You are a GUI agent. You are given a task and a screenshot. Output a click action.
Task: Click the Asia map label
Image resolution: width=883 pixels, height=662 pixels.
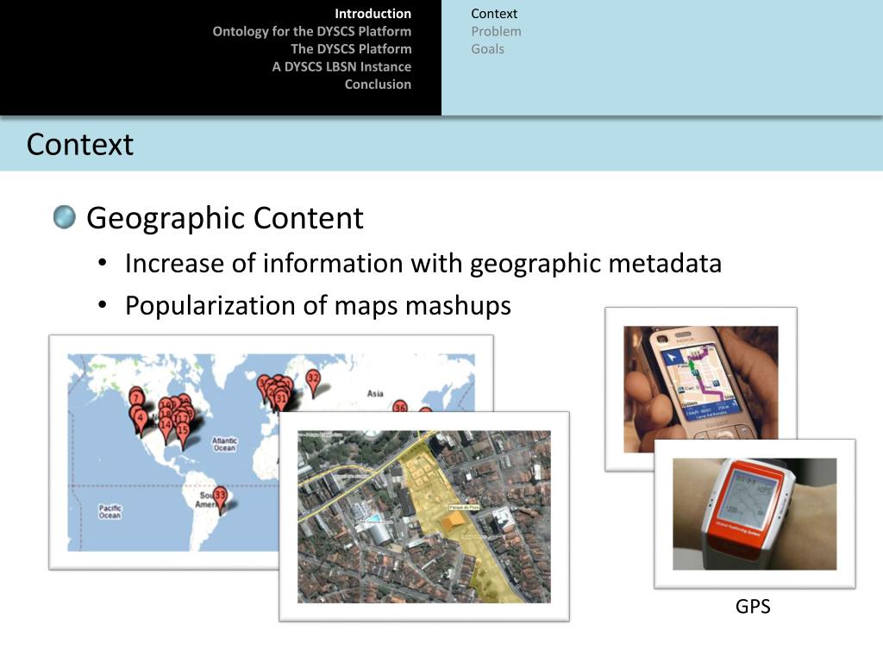[x=375, y=393]
